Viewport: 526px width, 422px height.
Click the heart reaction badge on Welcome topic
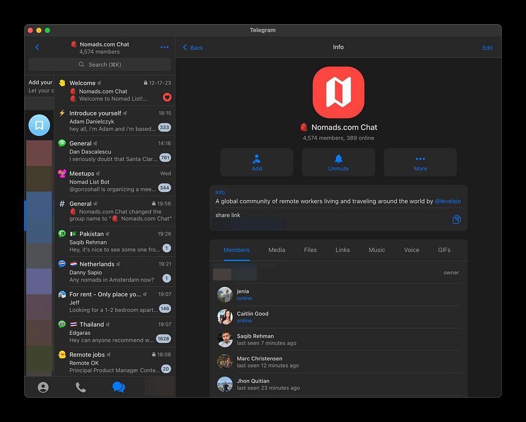click(x=167, y=97)
